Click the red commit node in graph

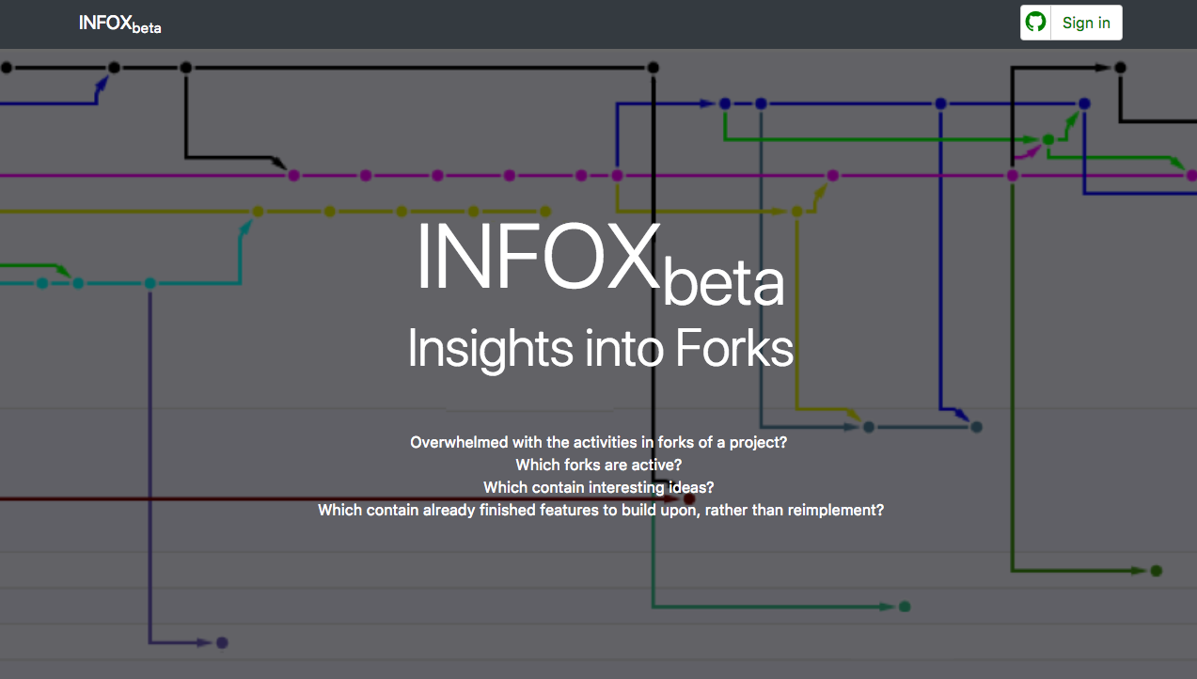tap(688, 499)
